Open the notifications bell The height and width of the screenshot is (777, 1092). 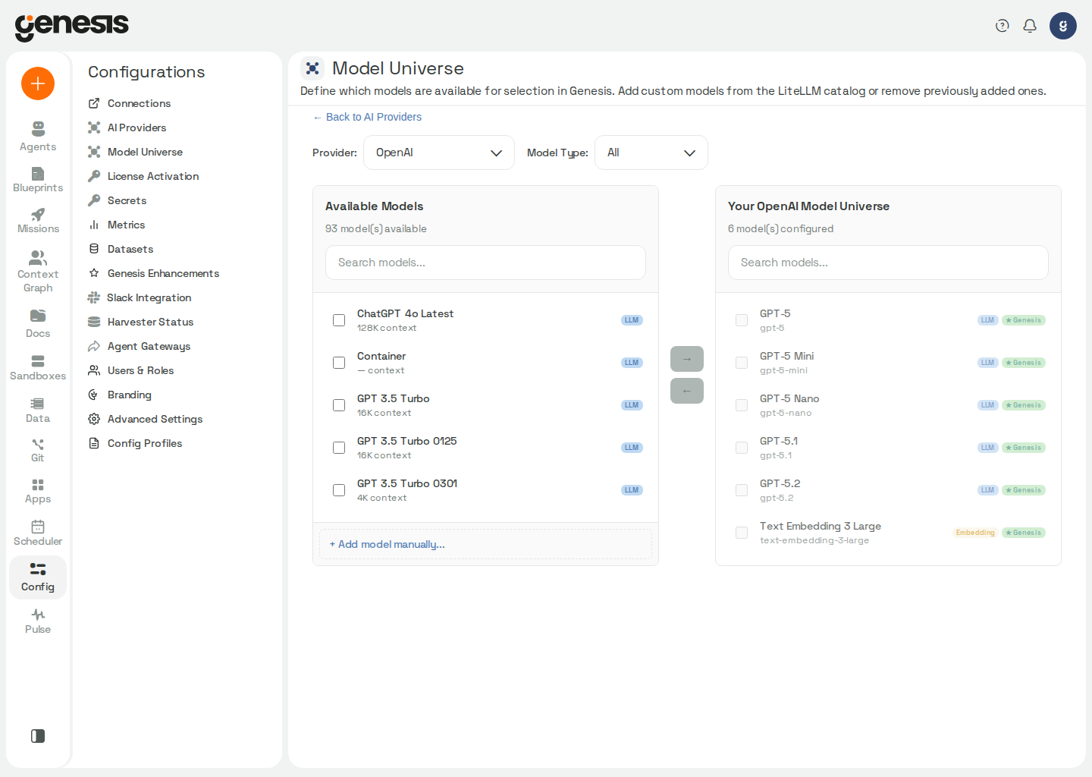pyautogui.click(x=1030, y=26)
